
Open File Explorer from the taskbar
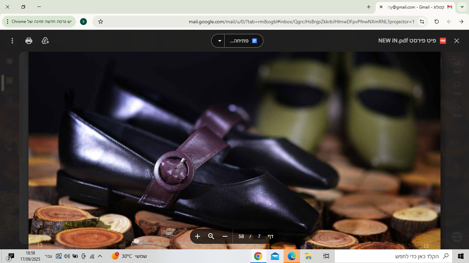pos(308,256)
